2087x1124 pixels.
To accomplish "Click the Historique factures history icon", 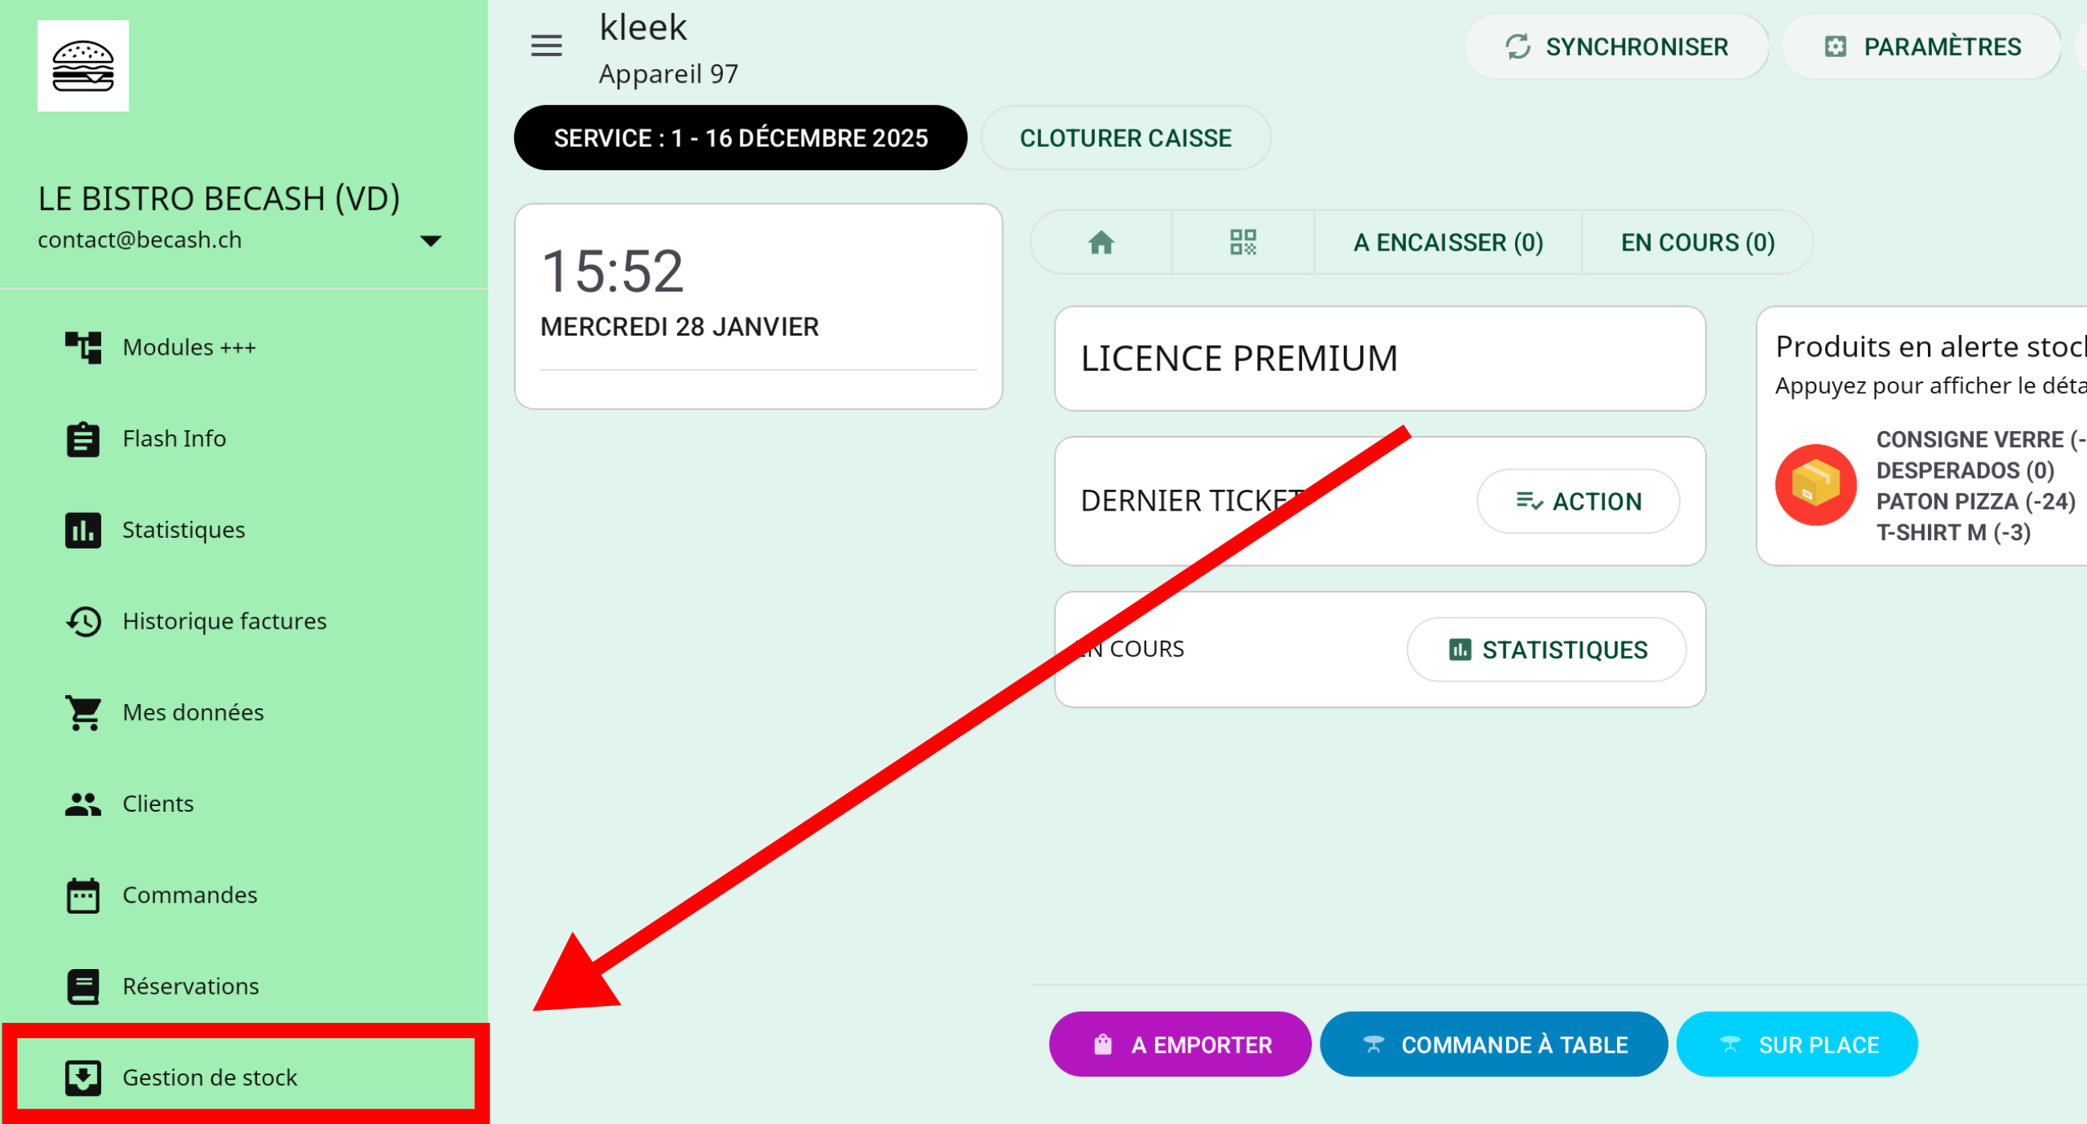I will [83, 621].
